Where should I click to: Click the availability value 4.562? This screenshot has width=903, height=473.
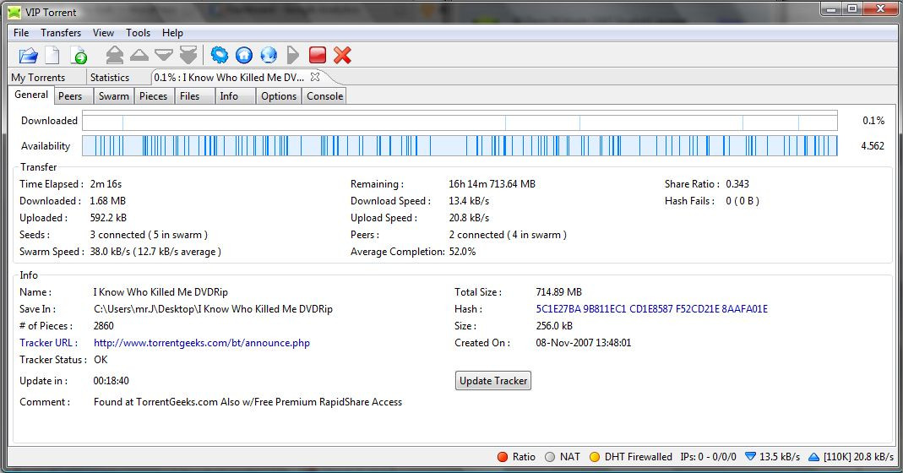tap(873, 146)
